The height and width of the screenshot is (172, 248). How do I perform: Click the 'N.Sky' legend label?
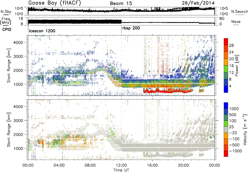(6, 11)
